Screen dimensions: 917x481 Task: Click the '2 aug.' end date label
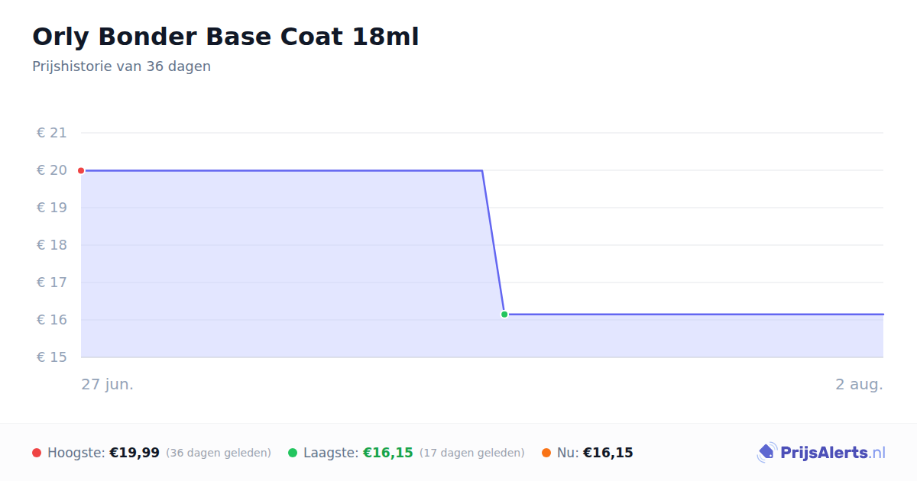(859, 384)
